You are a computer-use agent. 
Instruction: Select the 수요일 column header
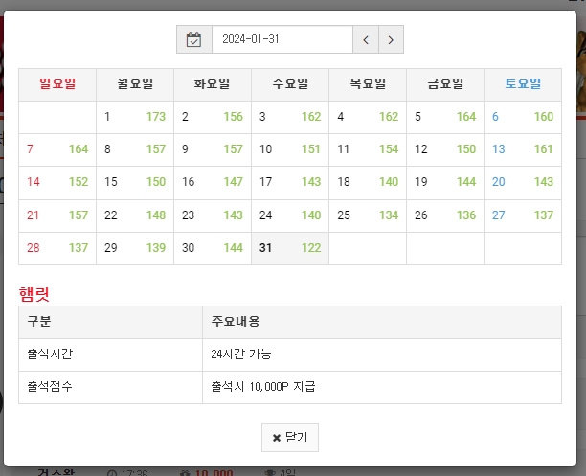point(290,84)
